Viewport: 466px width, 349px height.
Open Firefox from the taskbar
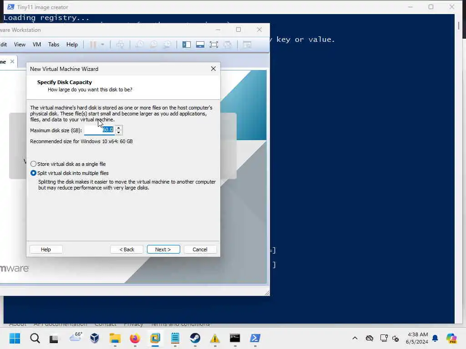[135, 338]
